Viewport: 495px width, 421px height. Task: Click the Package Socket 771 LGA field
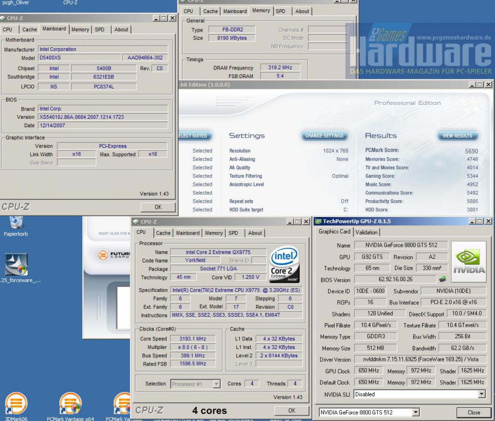tap(218, 269)
